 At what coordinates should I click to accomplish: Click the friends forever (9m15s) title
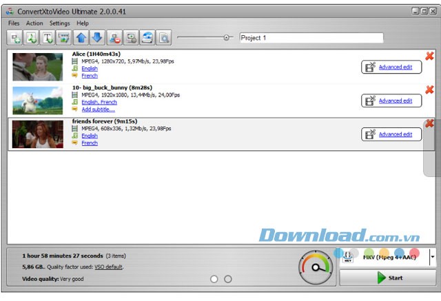pos(105,121)
